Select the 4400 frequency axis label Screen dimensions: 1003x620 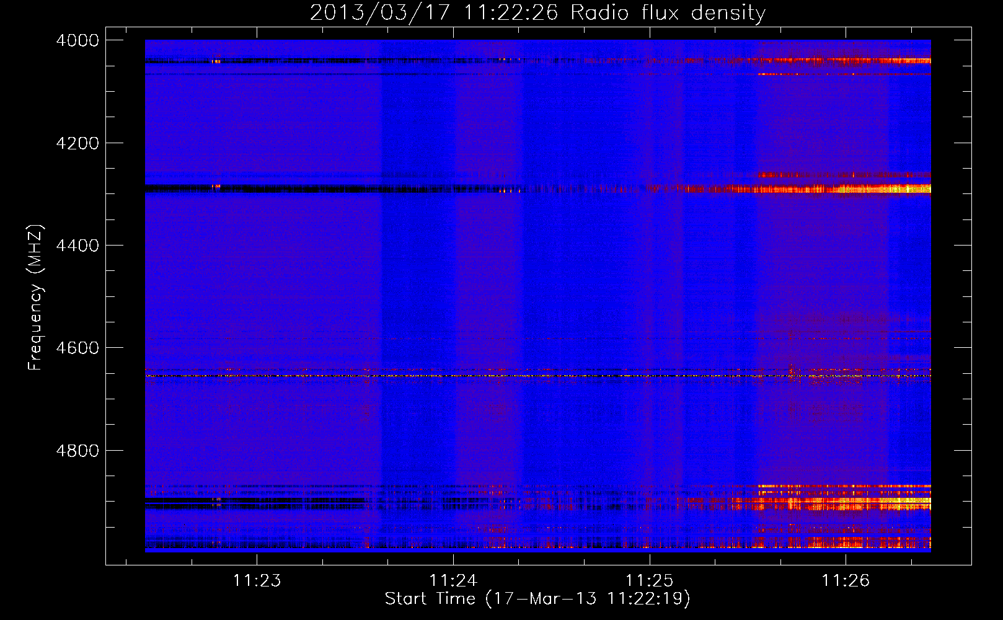tap(77, 246)
